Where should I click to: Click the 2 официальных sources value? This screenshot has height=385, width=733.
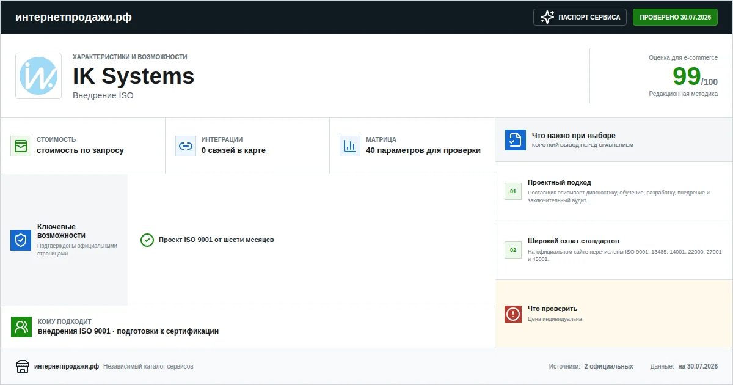coord(608,367)
